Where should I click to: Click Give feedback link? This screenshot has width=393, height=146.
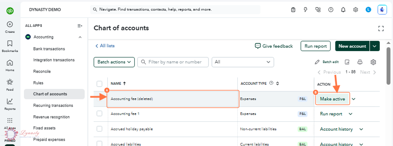(x=274, y=46)
